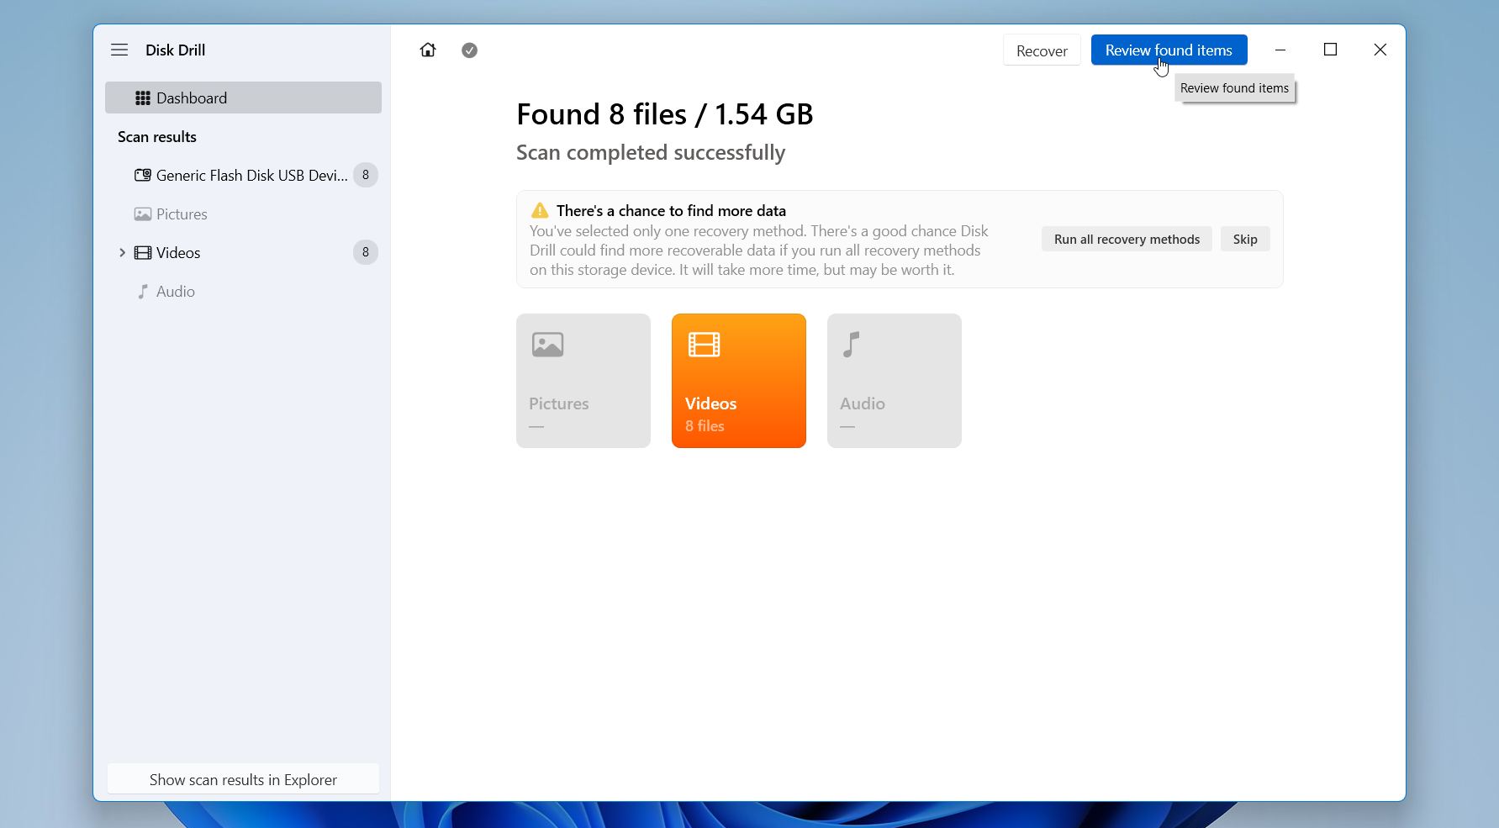Viewport: 1499px width, 828px height.
Task: Minimize the Disk Drill window
Action: (x=1280, y=50)
